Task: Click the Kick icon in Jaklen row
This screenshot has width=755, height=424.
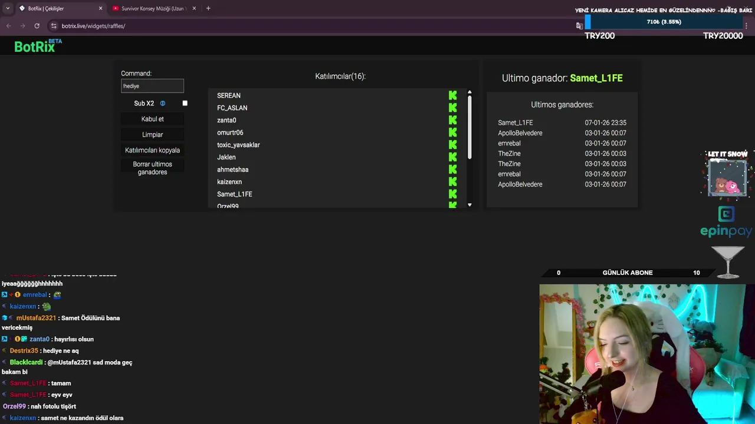Action: click(452, 157)
